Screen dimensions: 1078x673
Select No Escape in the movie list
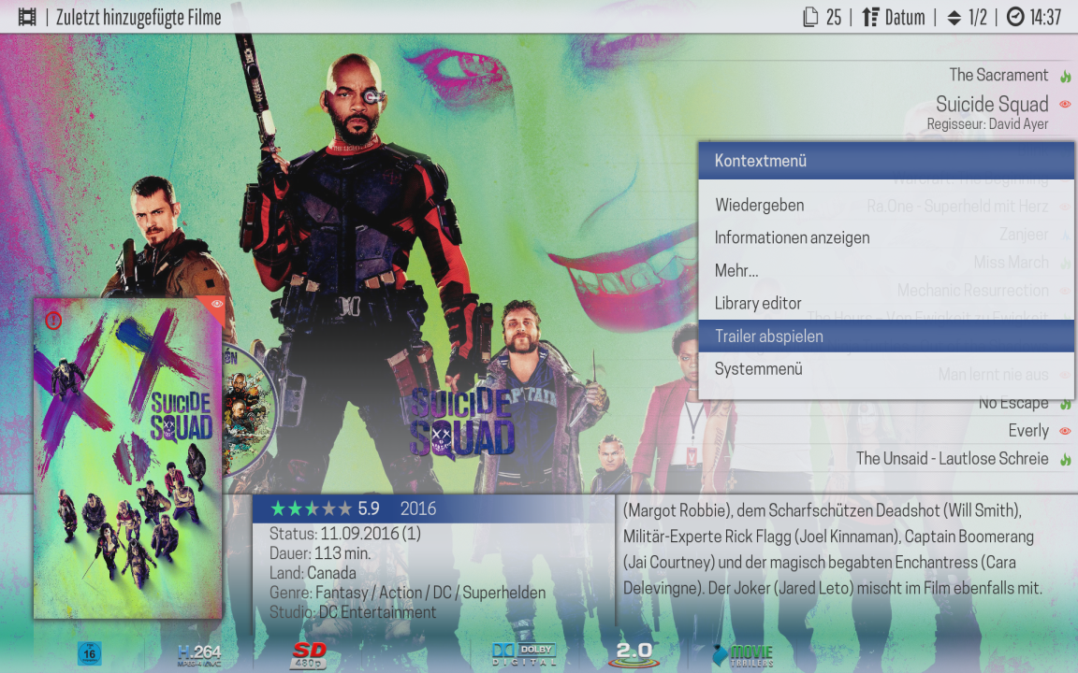[x=1013, y=403]
